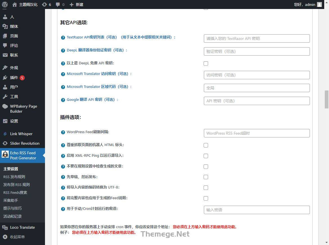This screenshot has width=329, height=245.
Task: Open 采集助手 submenu item
Action: click(x=10, y=201)
